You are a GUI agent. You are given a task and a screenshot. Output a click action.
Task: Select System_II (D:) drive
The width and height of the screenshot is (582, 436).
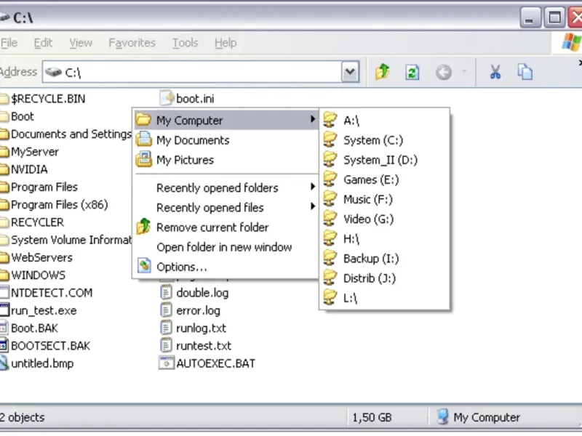385,160
